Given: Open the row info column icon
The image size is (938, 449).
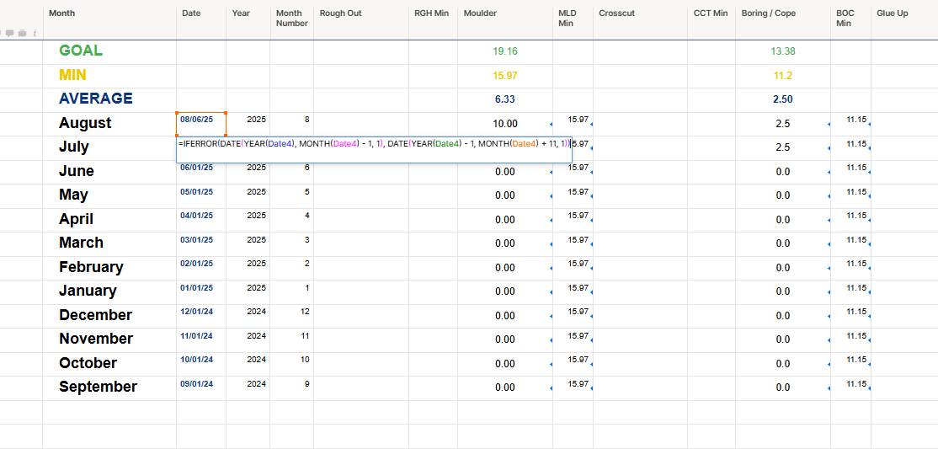Looking at the screenshot, I should coord(35,33).
